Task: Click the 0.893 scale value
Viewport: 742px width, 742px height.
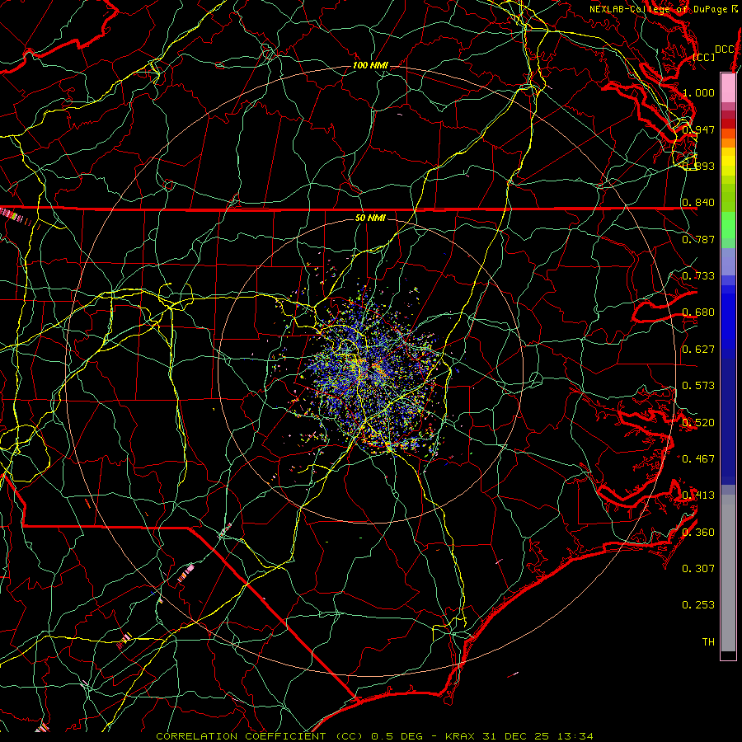Action: pyautogui.click(x=698, y=166)
